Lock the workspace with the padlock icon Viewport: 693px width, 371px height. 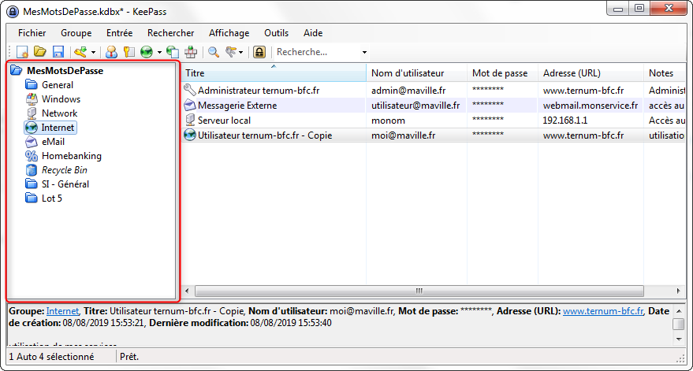(x=259, y=53)
